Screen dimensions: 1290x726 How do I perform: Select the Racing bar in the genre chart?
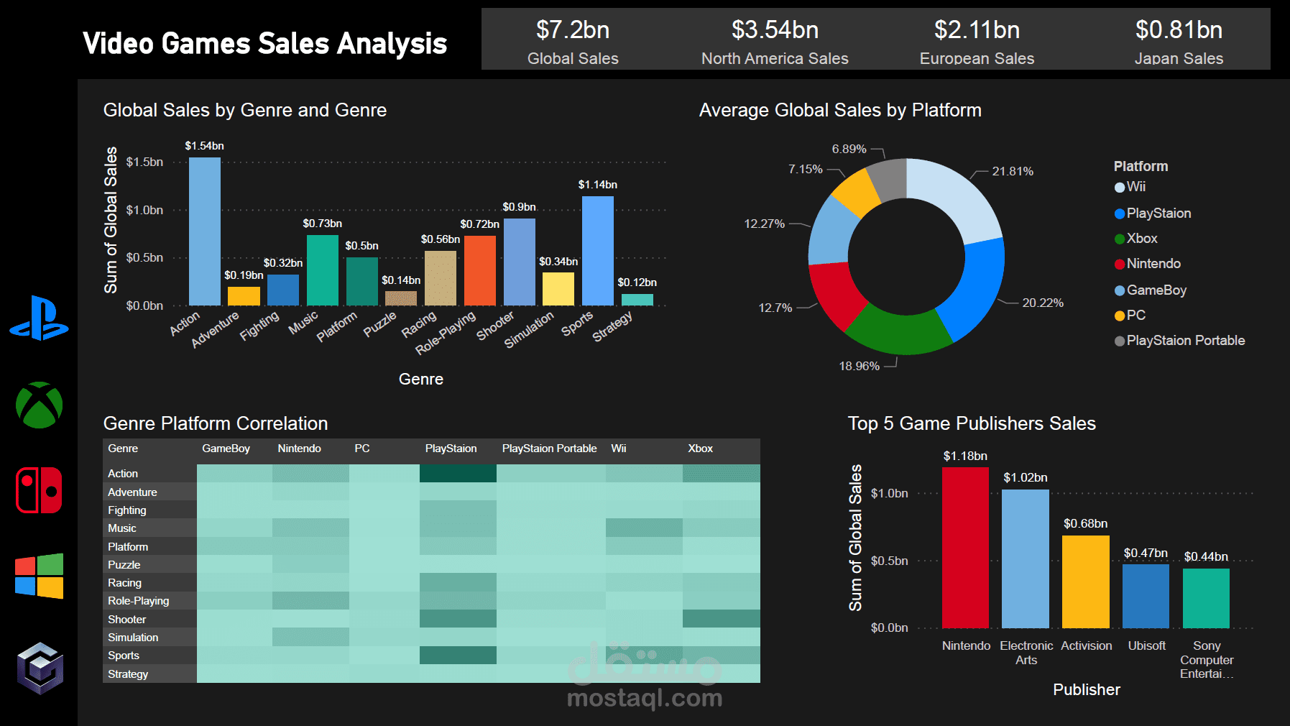tap(441, 278)
